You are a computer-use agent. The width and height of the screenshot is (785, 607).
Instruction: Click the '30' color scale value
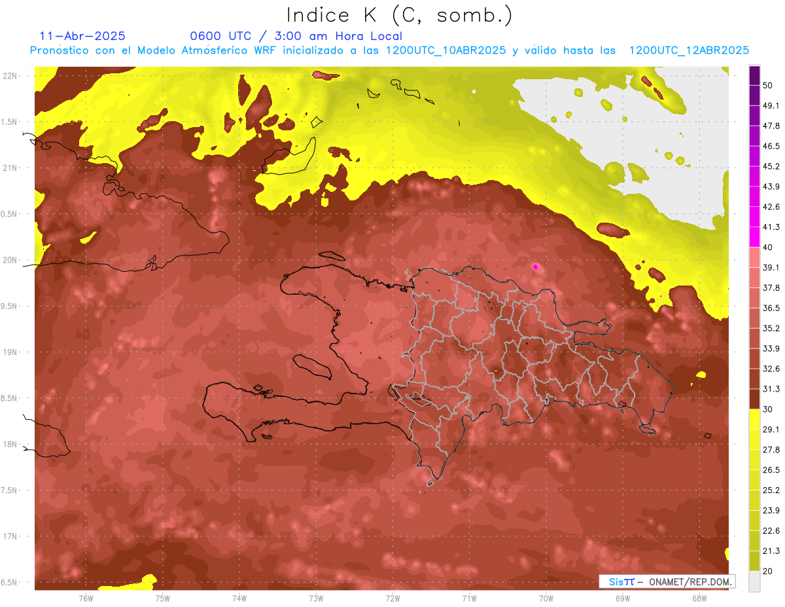tap(768, 409)
